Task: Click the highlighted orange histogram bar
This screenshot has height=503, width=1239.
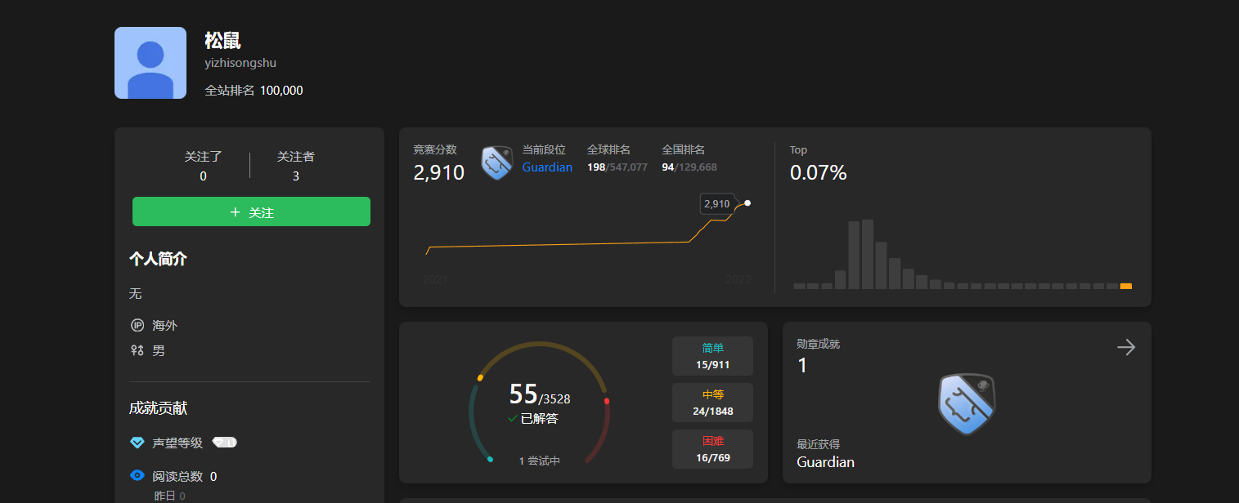Action: click(x=1126, y=286)
